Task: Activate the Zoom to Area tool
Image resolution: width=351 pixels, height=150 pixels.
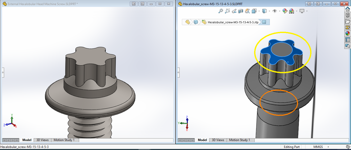Action: pyautogui.click(x=227, y=11)
